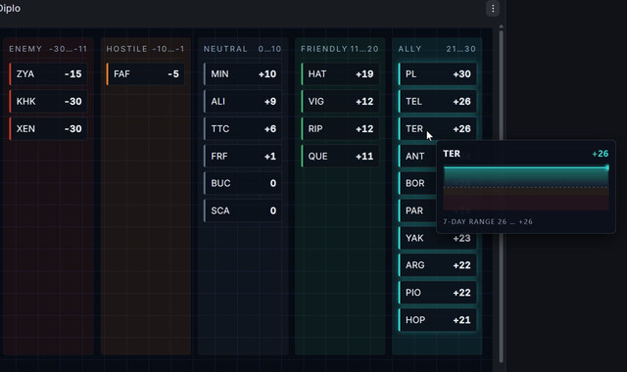Image resolution: width=627 pixels, height=372 pixels.
Task: Select the VIG faction card
Action: (x=340, y=102)
